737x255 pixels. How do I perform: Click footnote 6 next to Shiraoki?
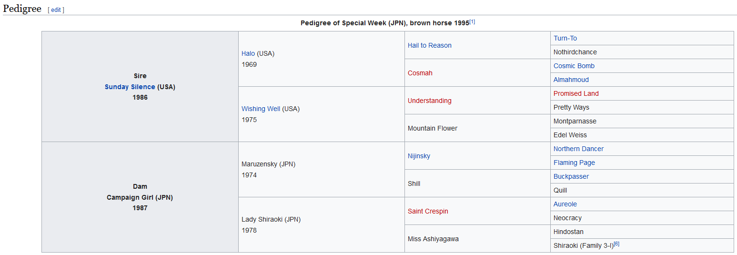[x=616, y=244]
